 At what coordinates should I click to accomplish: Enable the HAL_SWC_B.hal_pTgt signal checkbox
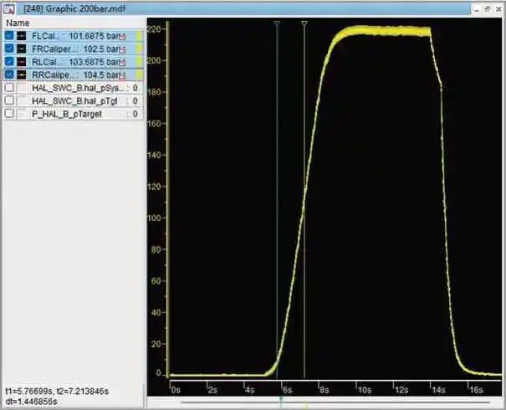10,100
